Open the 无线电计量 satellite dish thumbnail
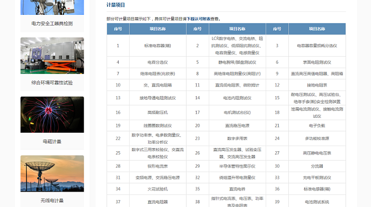 pos(52,174)
